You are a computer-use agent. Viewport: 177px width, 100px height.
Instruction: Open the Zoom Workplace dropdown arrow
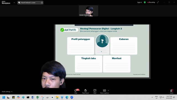point(14,2)
